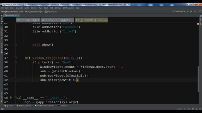The width and height of the screenshot is (202, 113).
Task: Jump to window_triggered breadcrumb
Action: (57, 20)
